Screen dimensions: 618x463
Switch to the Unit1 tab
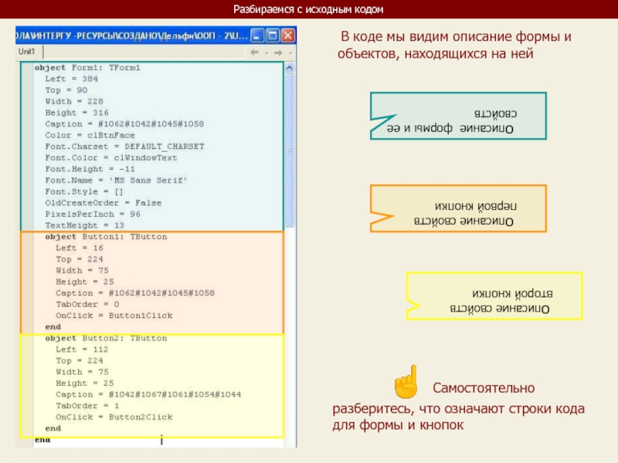coord(27,52)
